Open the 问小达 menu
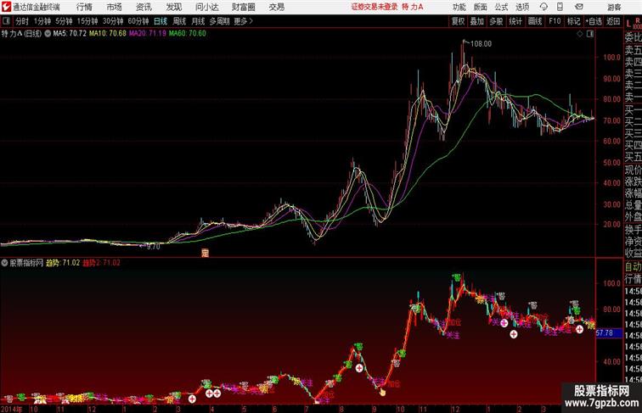642x413 pixels. coord(206,7)
